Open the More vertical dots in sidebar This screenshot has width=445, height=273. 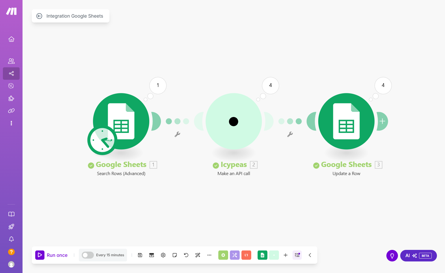(11, 123)
